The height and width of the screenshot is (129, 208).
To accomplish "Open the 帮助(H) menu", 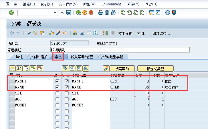I will click(151, 4).
